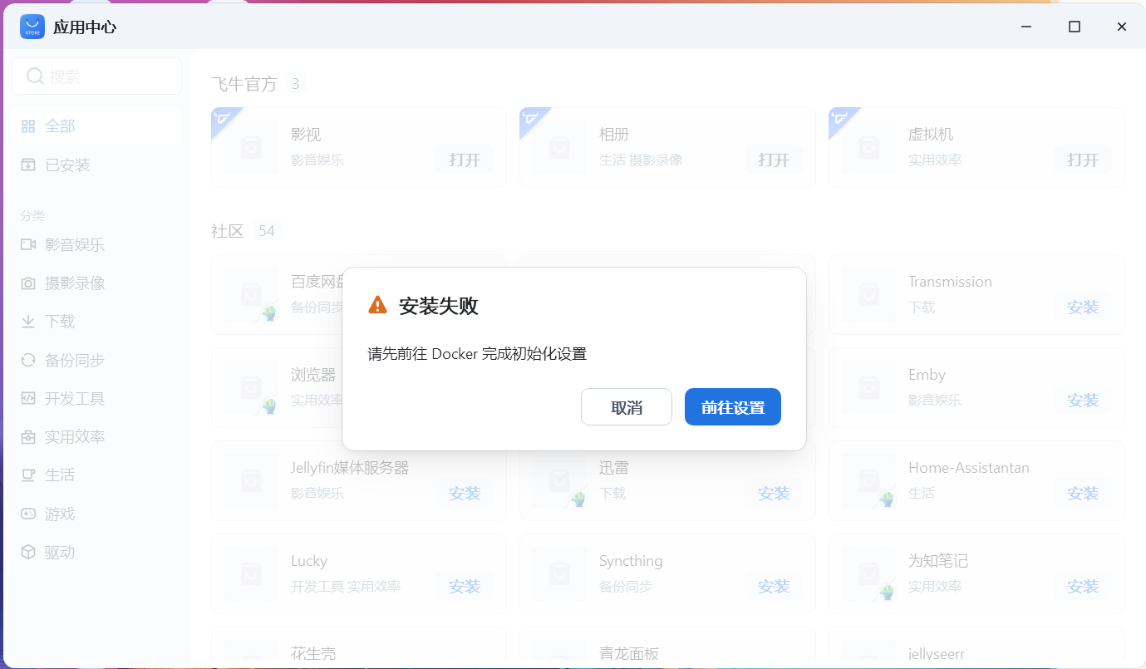Viewport: 1146px width, 669px height.
Task: Click the Emby app thumbnail
Action: click(x=868, y=387)
